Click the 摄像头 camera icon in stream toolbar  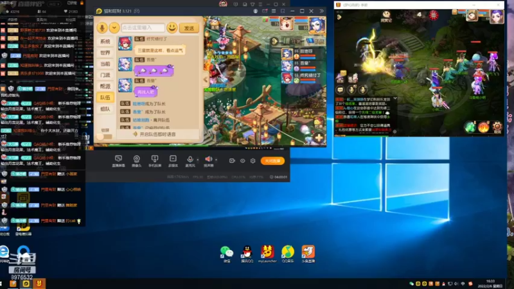click(136, 161)
